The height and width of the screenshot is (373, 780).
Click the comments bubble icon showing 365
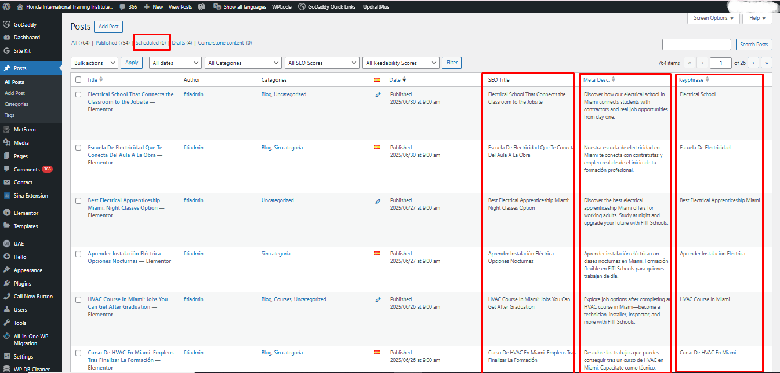click(x=122, y=7)
